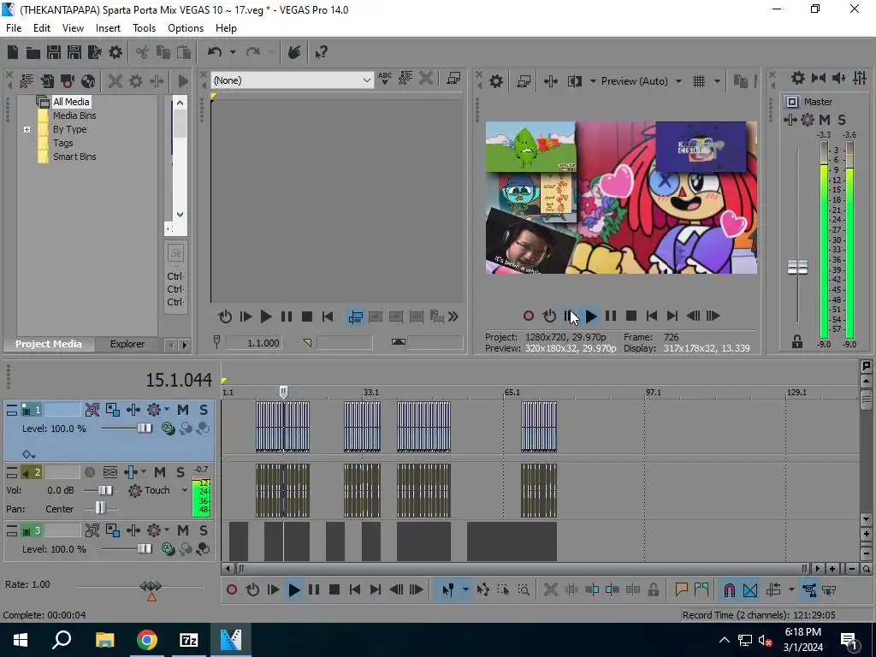876x657 pixels.
Task: Save the project with floppy disk icon
Action: (x=54, y=52)
